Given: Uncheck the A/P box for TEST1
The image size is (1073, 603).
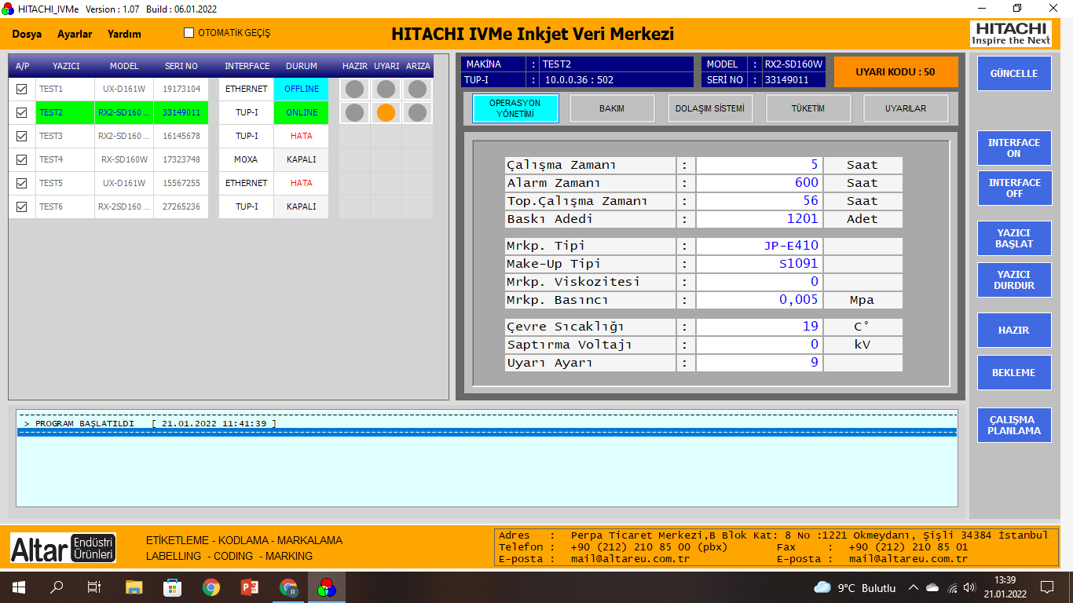Looking at the screenshot, I should 22,89.
